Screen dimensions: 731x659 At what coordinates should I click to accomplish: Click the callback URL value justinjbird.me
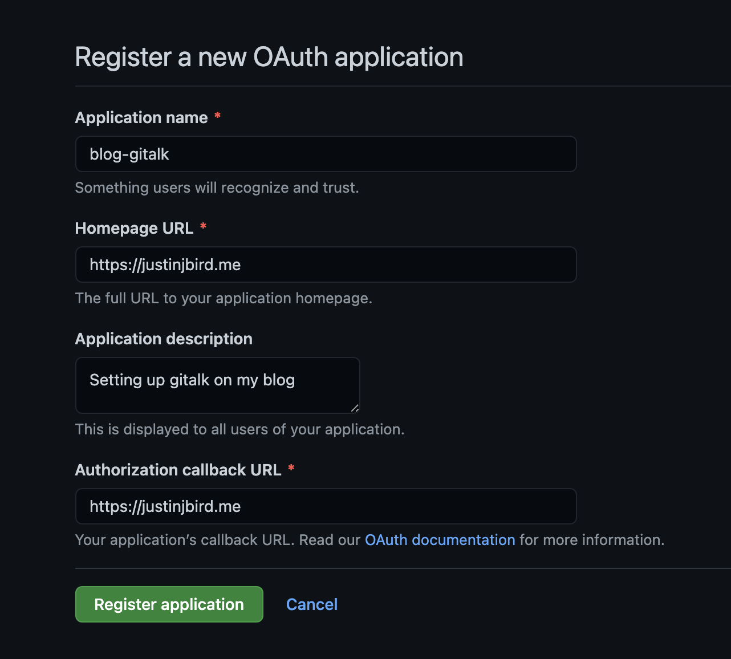tap(165, 506)
